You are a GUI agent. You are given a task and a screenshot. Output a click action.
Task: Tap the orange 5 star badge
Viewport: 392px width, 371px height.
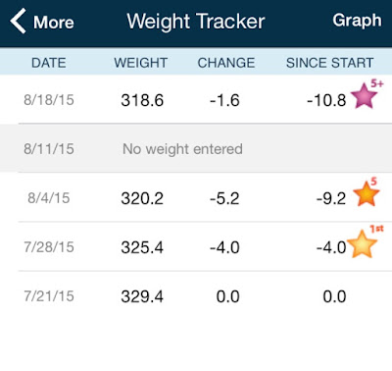[x=367, y=192]
